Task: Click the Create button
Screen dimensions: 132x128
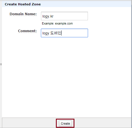Action: 65,123
